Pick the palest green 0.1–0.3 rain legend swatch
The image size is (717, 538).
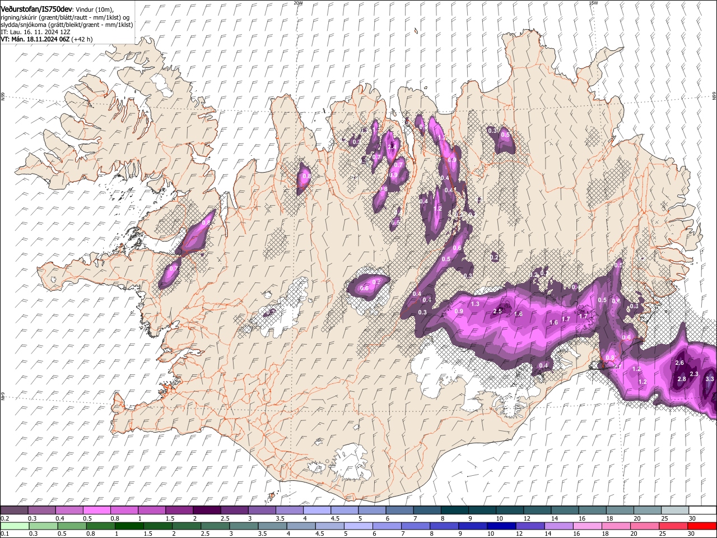coord(15,526)
